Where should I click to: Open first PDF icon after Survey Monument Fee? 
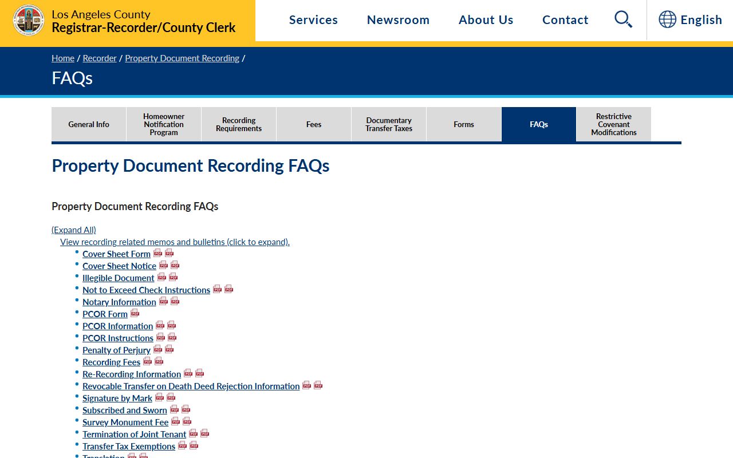175,421
